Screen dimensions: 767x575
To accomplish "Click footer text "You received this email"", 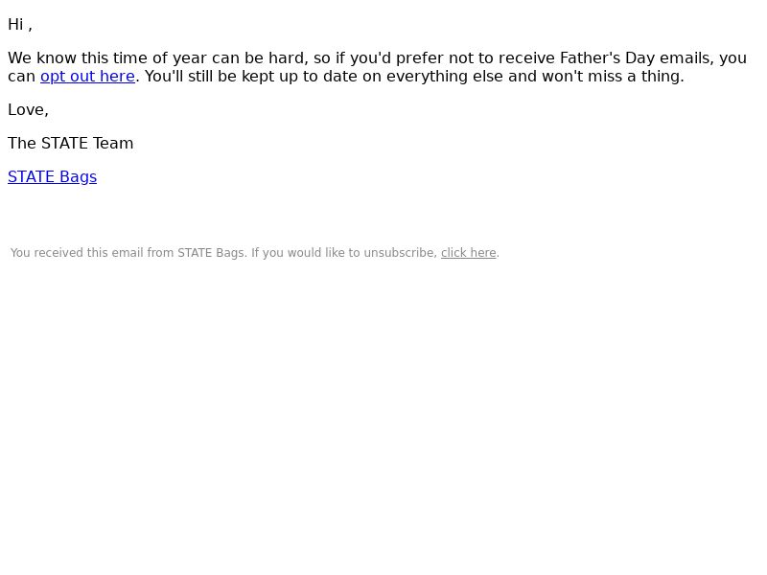I will click(75, 253).
